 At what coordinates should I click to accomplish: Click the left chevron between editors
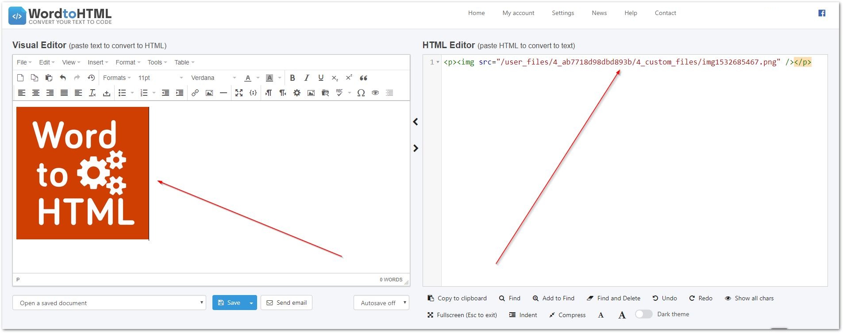coord(416,121)
